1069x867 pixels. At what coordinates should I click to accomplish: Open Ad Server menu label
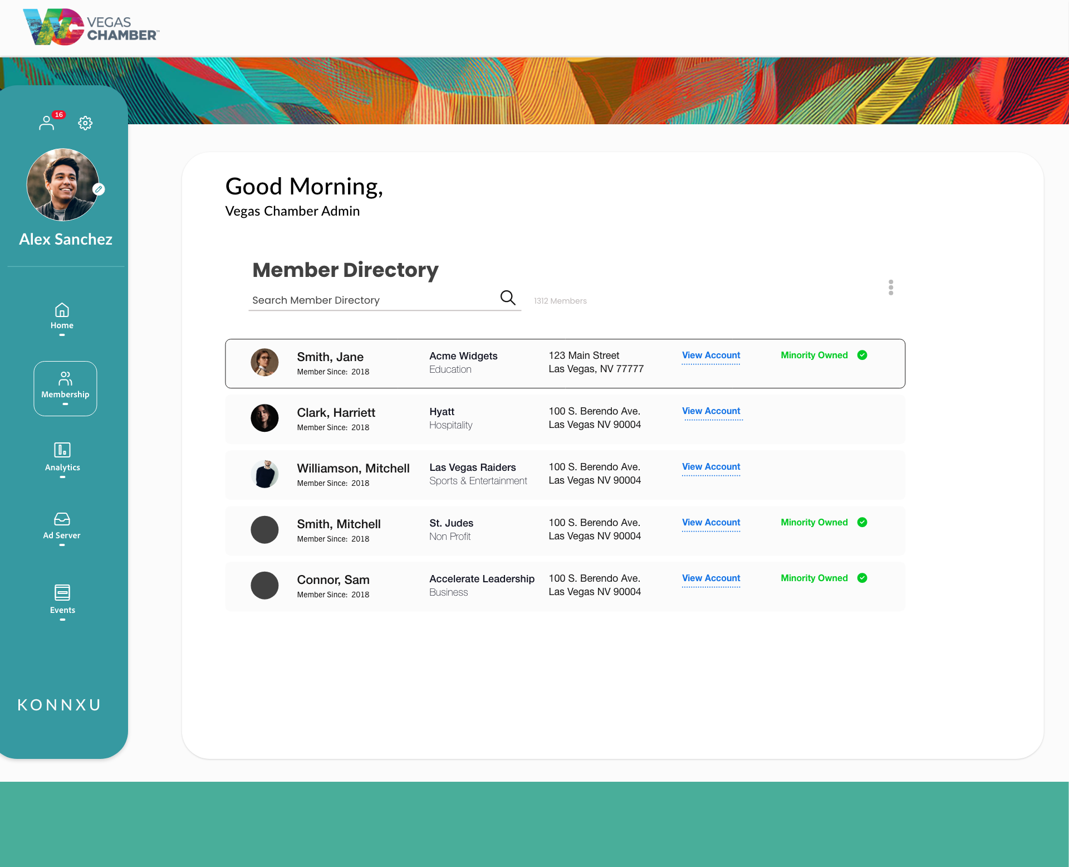click(x=62, y=535)
